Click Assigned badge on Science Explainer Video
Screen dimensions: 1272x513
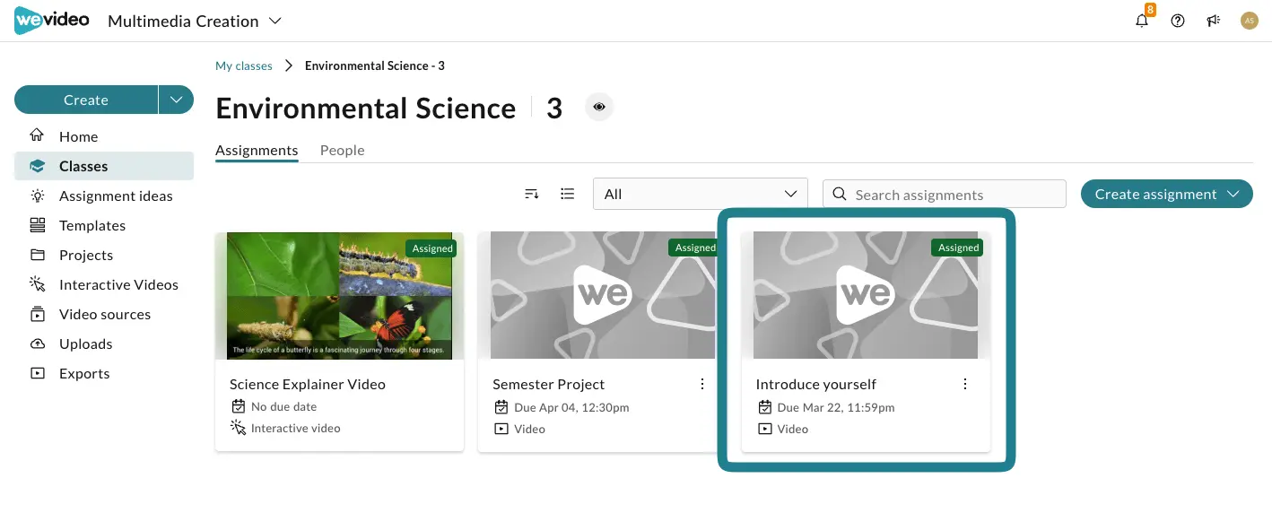coord(432,248)
